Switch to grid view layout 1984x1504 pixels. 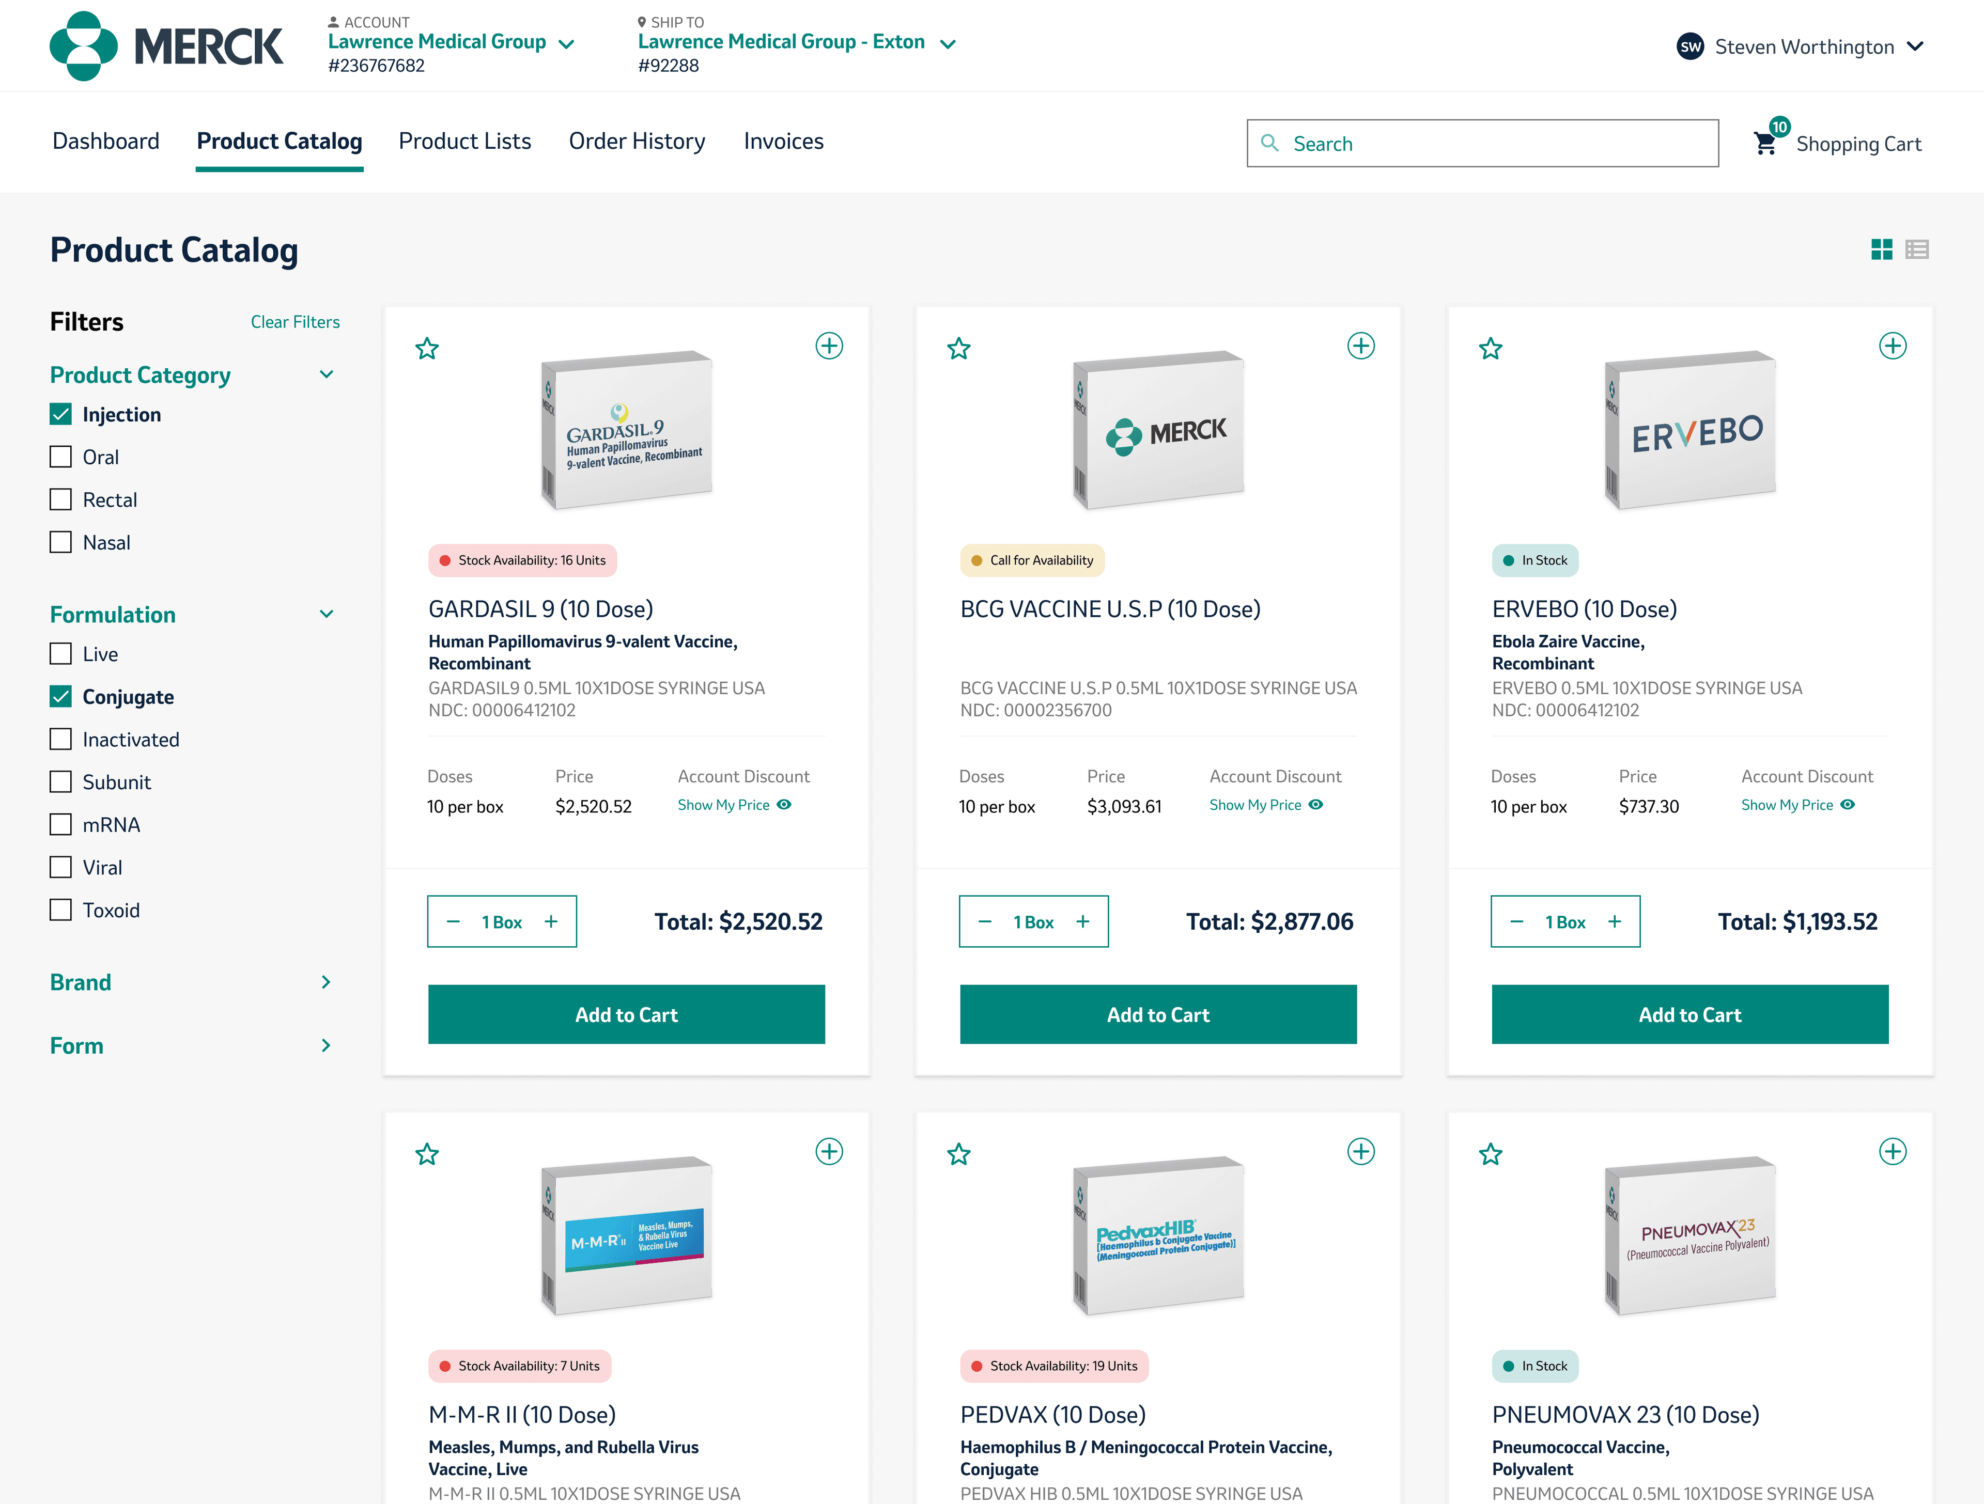pos(1882,249)
